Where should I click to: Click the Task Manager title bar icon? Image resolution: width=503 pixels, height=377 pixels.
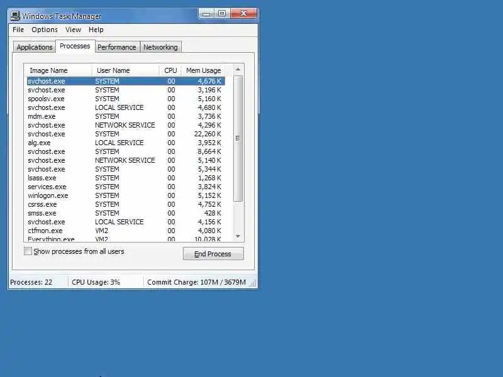tap(14, 16)
